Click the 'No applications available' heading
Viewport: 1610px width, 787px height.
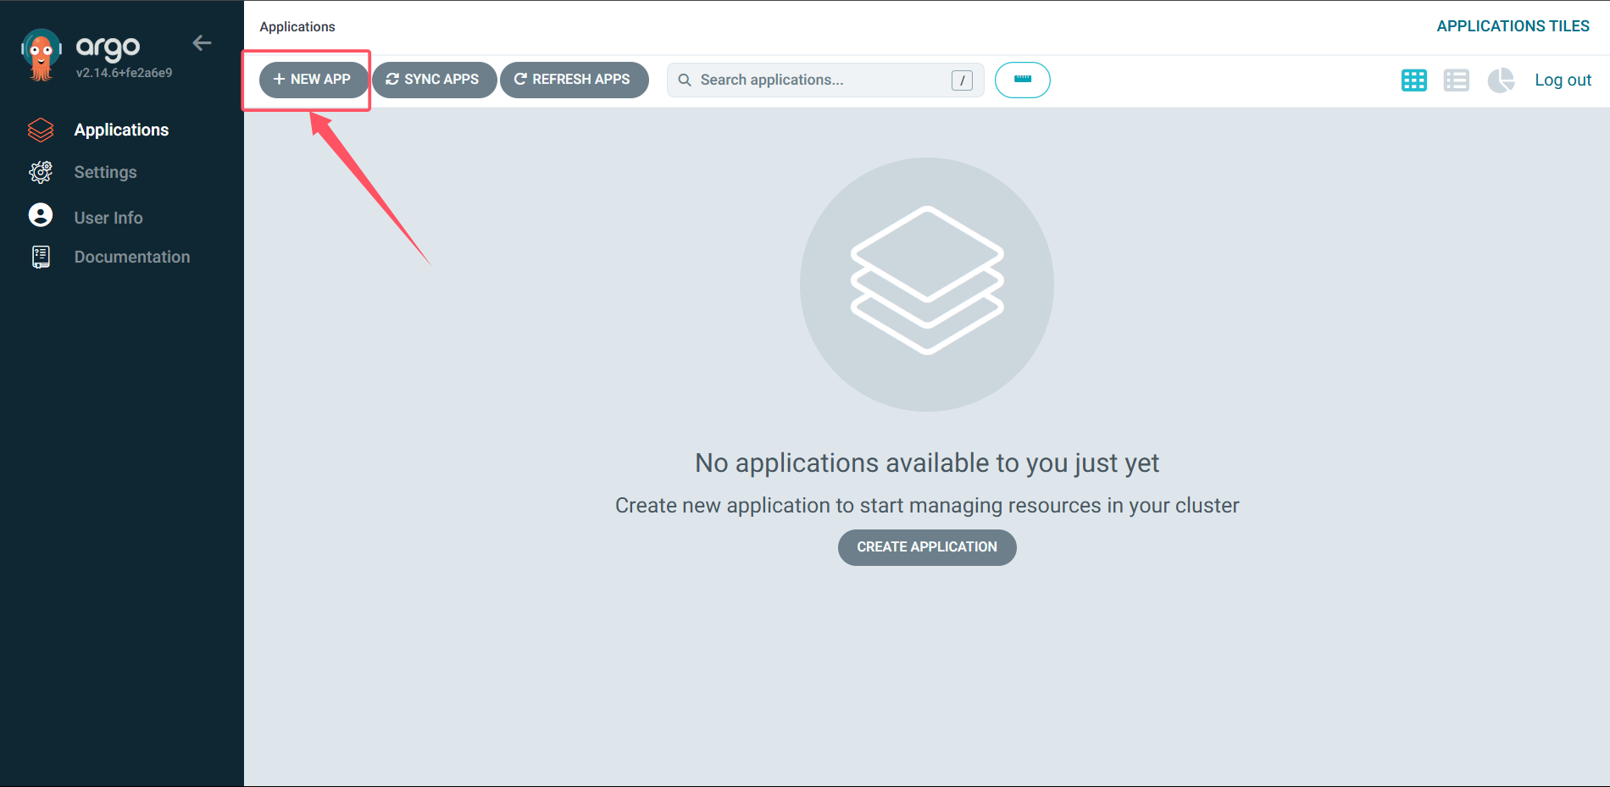click(927, 463)
